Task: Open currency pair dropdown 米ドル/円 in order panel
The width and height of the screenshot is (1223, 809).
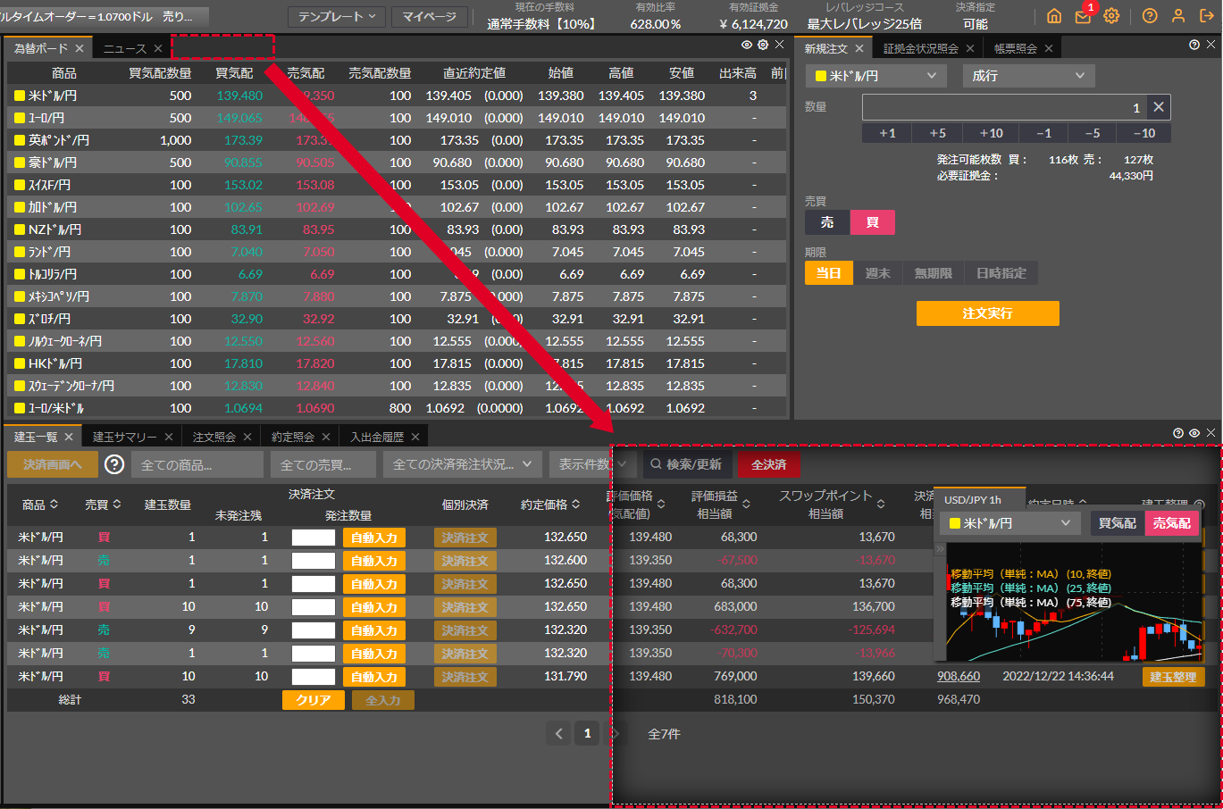Action: (875, 76)
